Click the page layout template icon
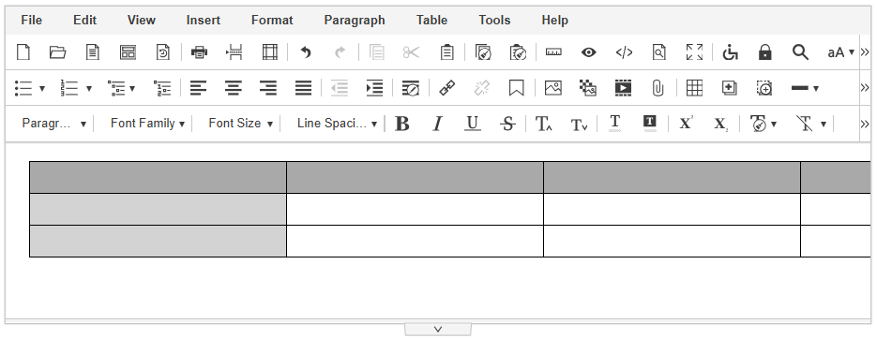This screenshot has height=353, width=877. coord(129,52)
